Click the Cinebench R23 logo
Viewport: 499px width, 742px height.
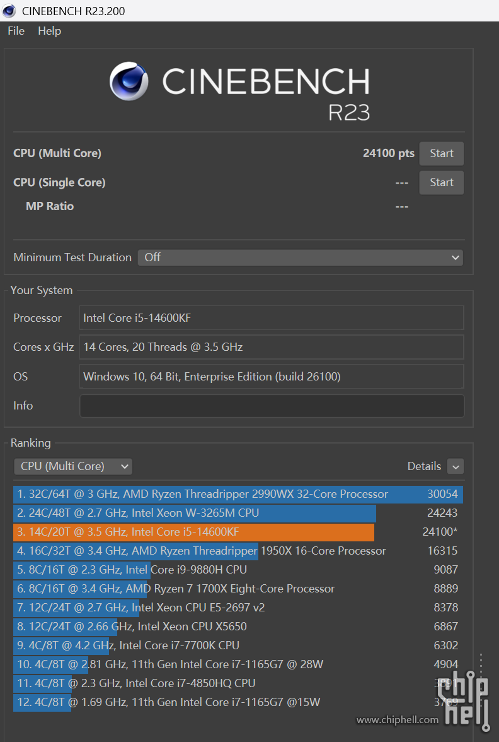pyautogui.click(x=239, y=91)
